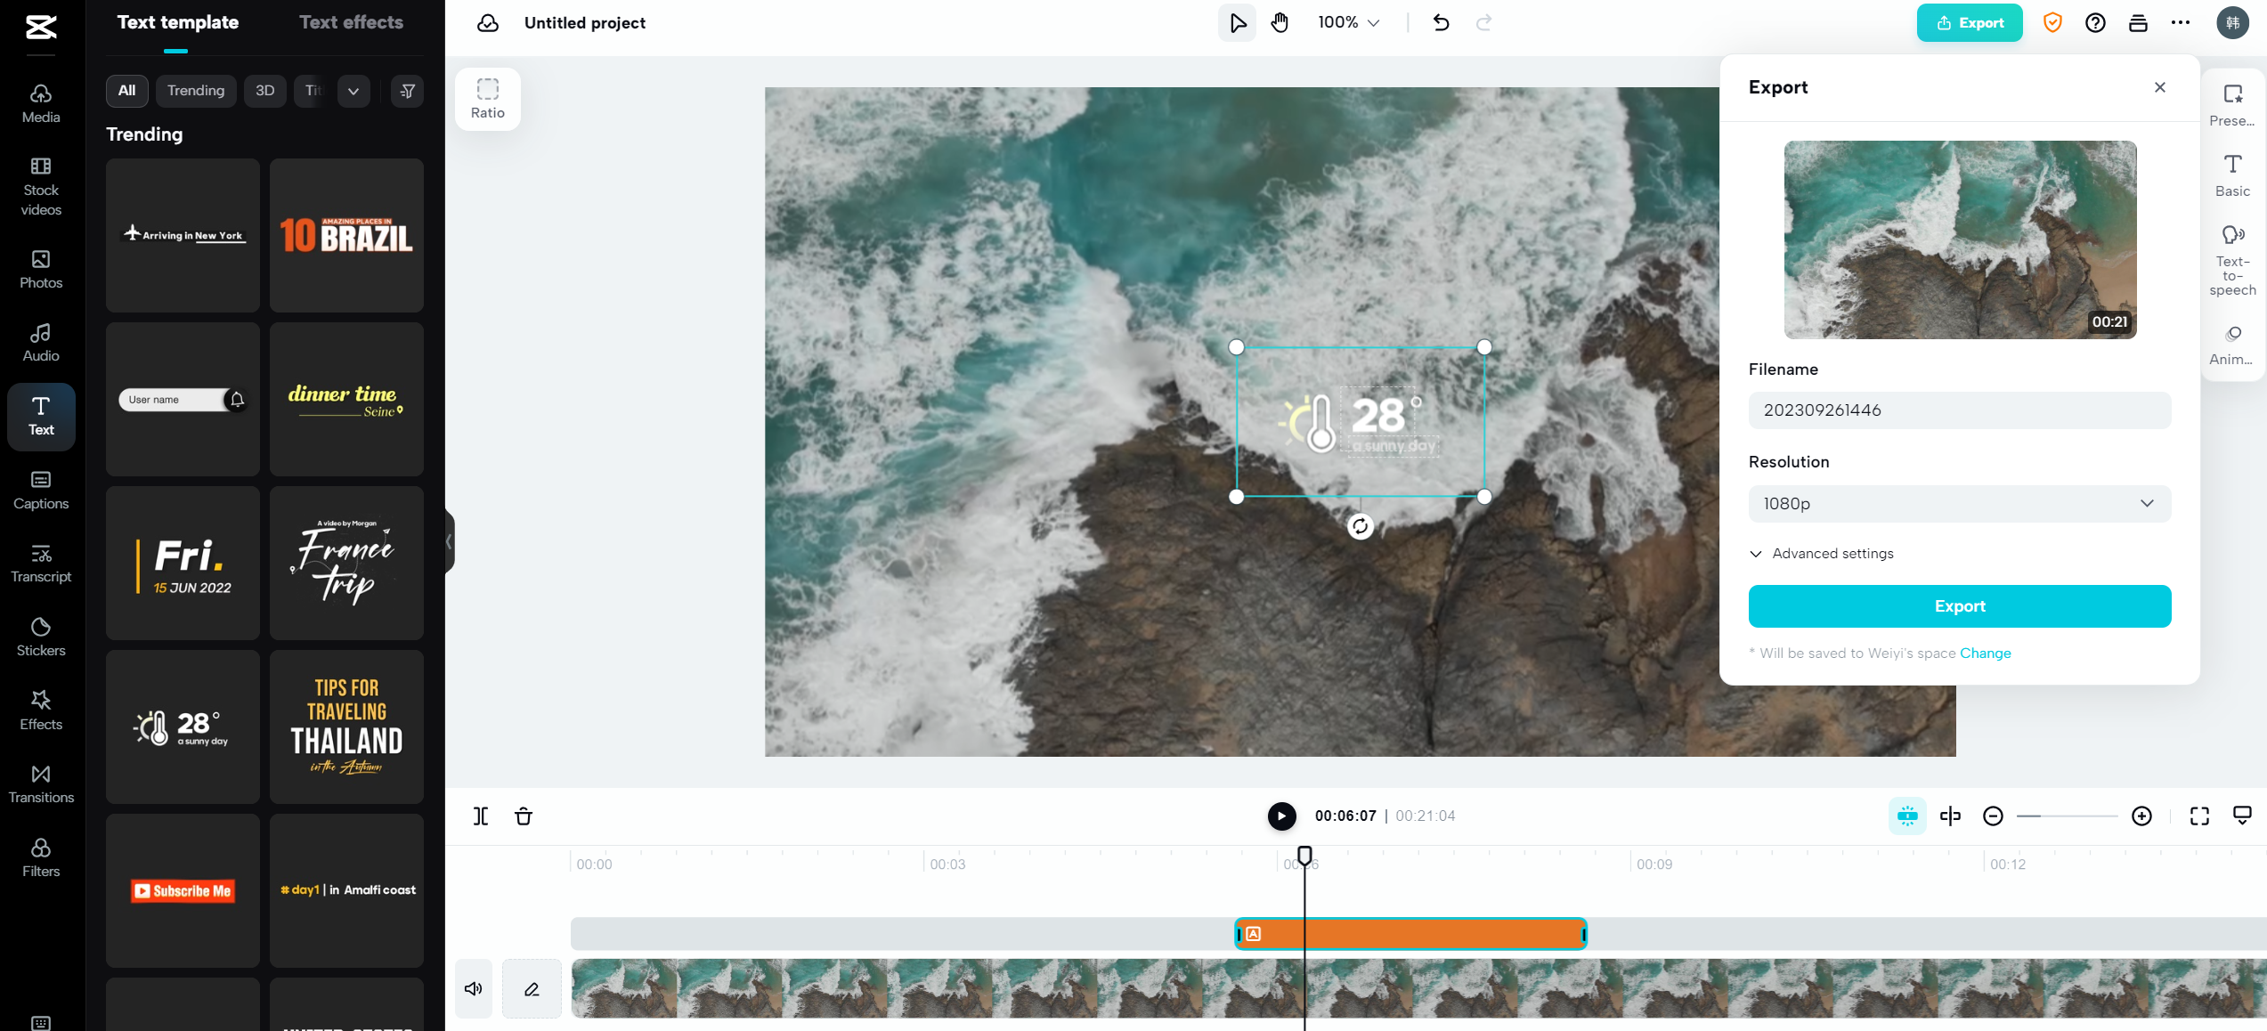Click the Media panel icon
This screenshot has height=1031, width=2267.
point(39,101)
